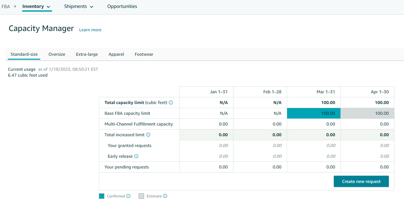Open the Apparel tab
The height and width of the screenshot is (204, 404).
116,54
